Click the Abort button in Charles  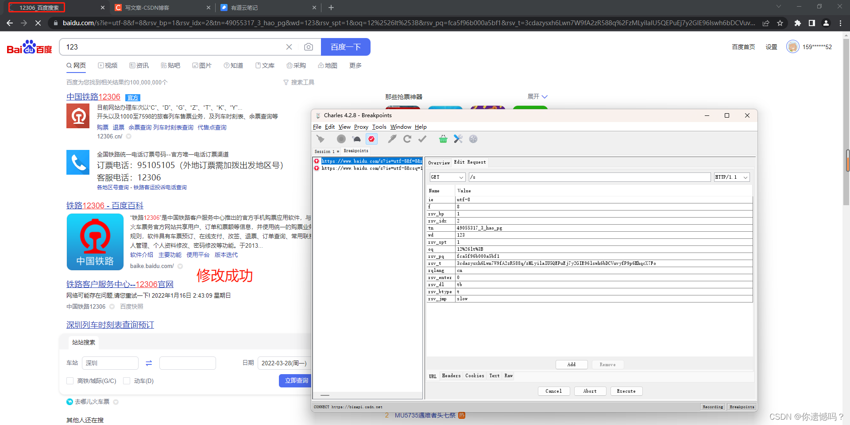pyautogui.click(x=590, y=391)
